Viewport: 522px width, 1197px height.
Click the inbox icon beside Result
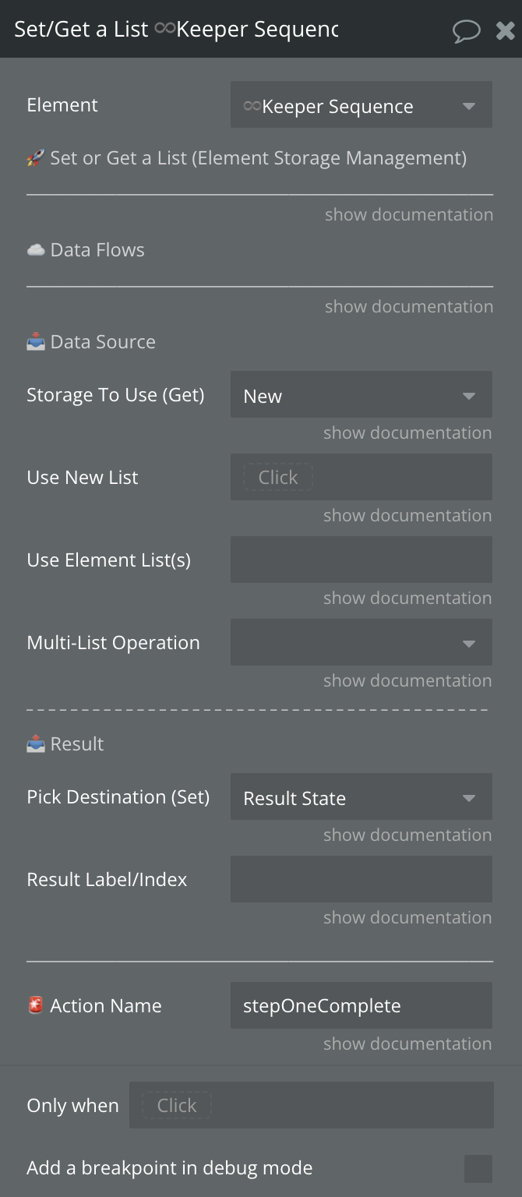tap(36, 744)
